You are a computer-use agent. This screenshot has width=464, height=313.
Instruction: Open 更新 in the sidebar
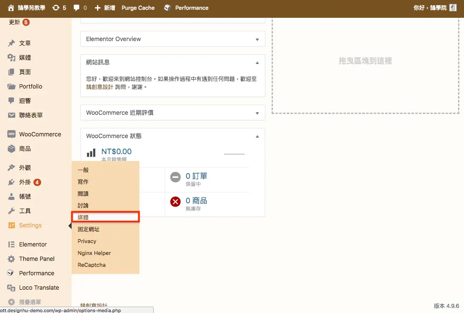pyautogui.click(x=14, y=22)
